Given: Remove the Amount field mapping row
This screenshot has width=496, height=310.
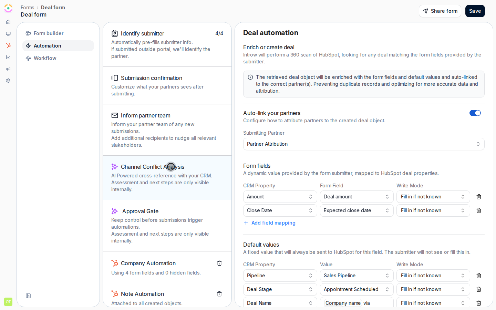Looking at the screenshot, I should (x=479, y=197).
